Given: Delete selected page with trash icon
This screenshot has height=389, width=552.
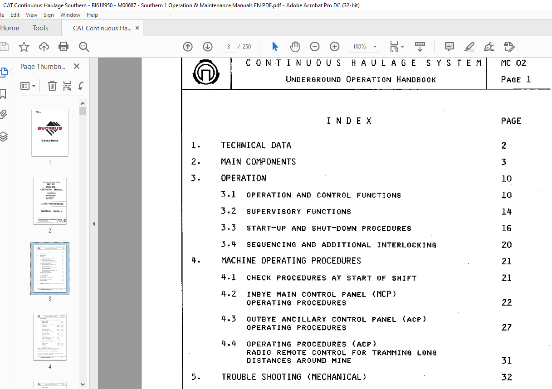Looking at the screenshot, I should 52,86.
